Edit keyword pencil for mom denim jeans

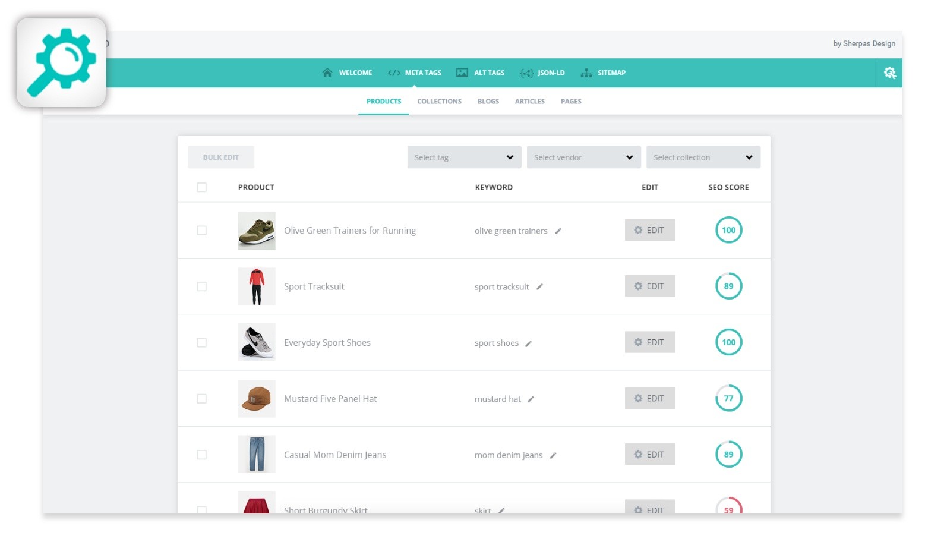tap(553, 455)
